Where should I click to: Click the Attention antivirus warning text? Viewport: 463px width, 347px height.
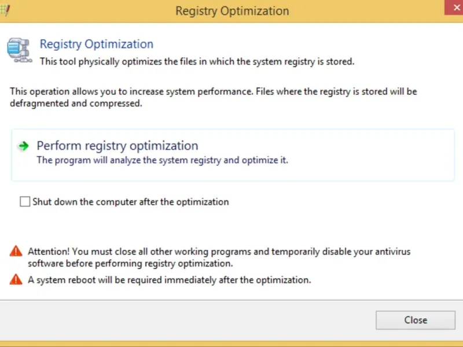(x=223, y=257)
